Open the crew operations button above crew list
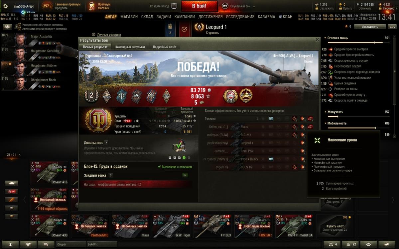This screenshot has width=399, height=249. coord(7,27)
